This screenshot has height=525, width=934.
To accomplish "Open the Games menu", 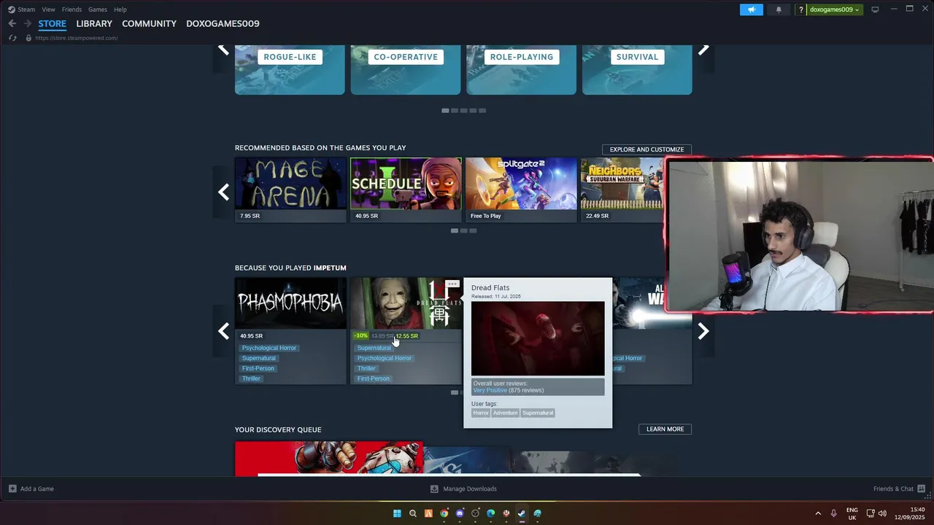I will tap(97, 9).
